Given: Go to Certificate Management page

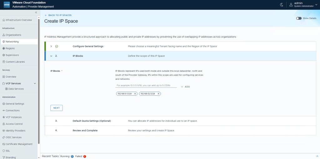Looking at the screenshot, I should [x=19, y=144].
